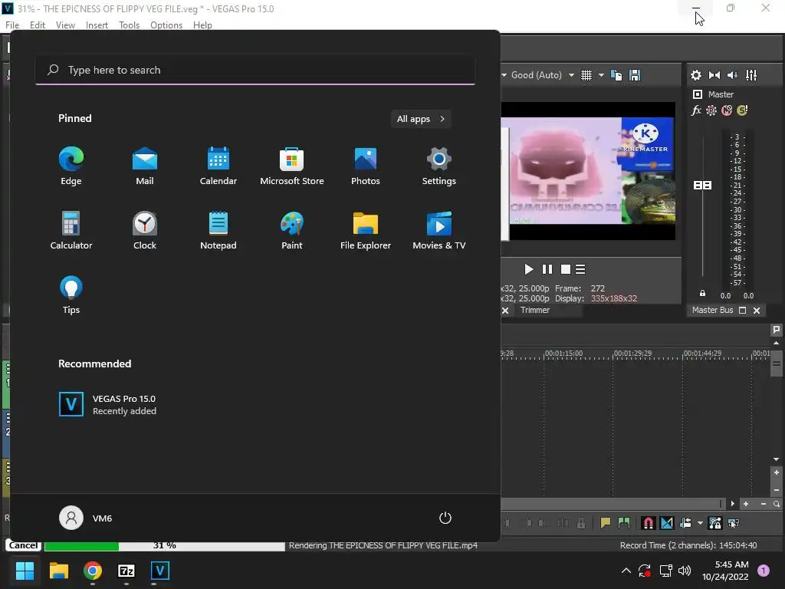
Task: Open the Edit menu
Action: (x=37, y=25)
